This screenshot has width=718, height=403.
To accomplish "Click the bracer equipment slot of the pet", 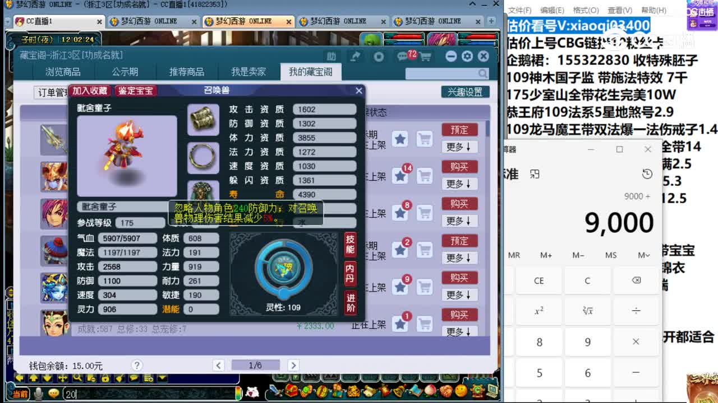I will tap(202, 119).
